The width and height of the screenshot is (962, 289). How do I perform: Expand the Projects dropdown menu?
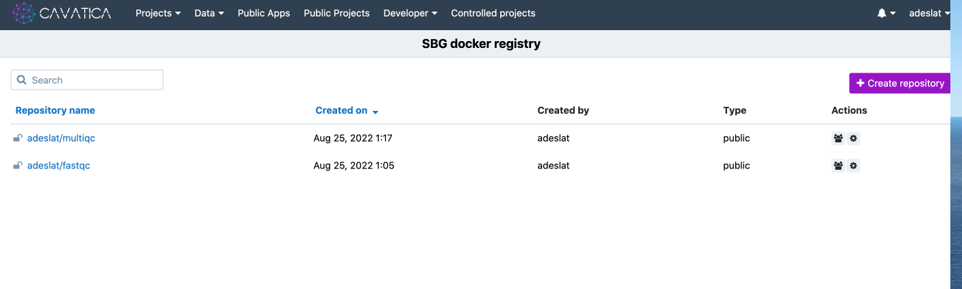158,13
